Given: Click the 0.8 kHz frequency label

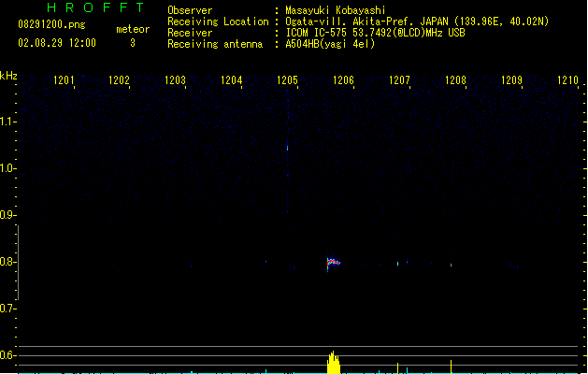Looking at the screenshot, I should [x=7, y=262].
